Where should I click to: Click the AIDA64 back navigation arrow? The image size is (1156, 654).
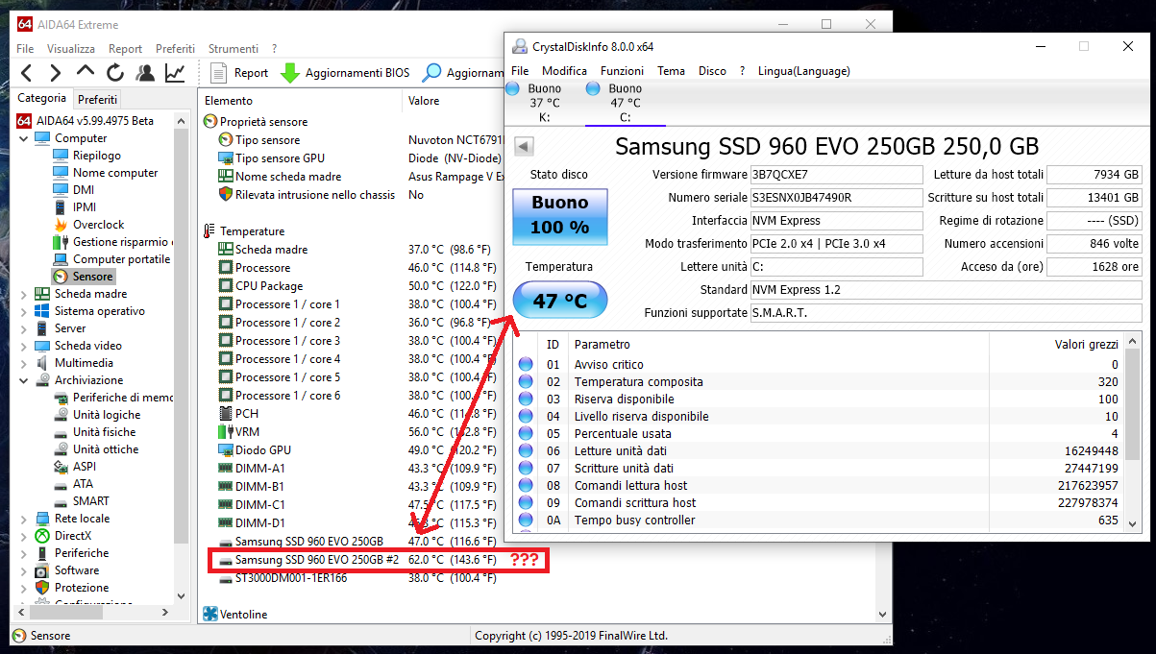tap(27, 72)
